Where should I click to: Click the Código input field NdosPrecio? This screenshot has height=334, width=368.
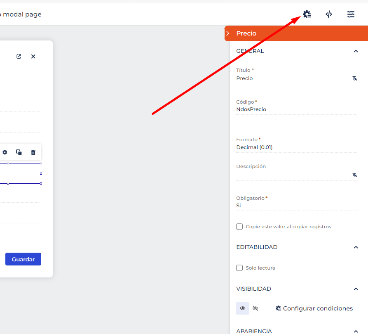[x=297, y=109]
